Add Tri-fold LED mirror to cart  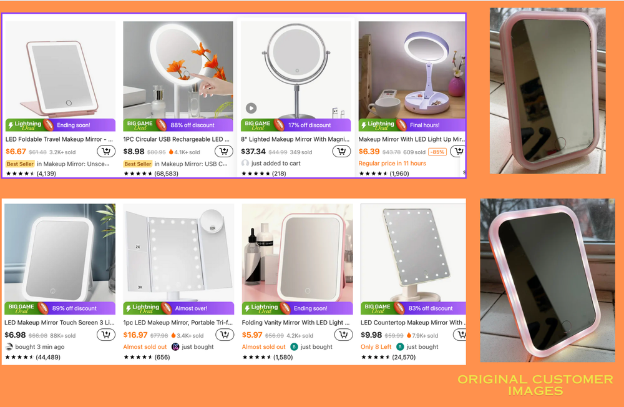coord(225,335)
